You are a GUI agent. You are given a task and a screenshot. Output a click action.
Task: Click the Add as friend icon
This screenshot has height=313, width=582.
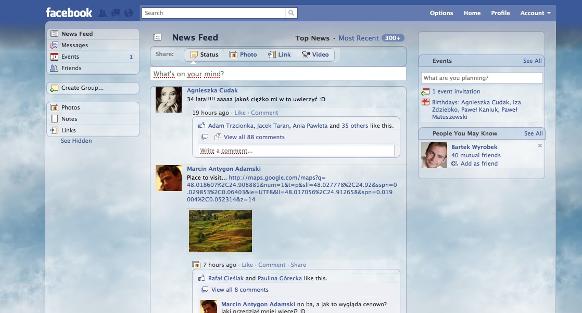coord(454,164)
